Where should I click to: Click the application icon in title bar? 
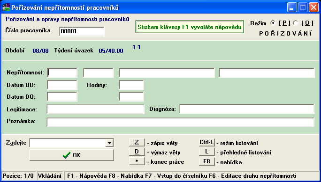tap(6, 8)
